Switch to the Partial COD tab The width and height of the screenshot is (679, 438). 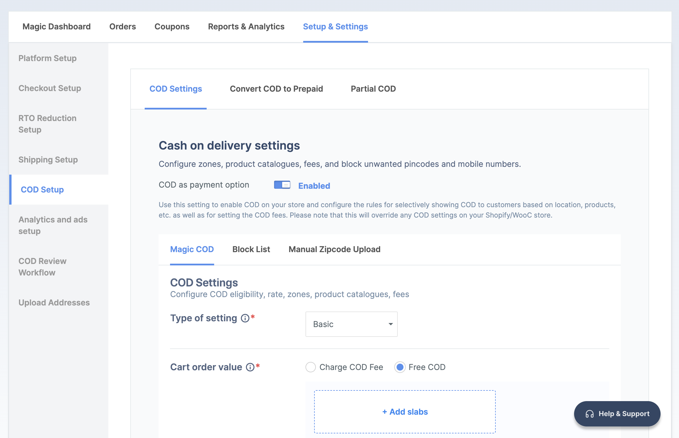373,88
